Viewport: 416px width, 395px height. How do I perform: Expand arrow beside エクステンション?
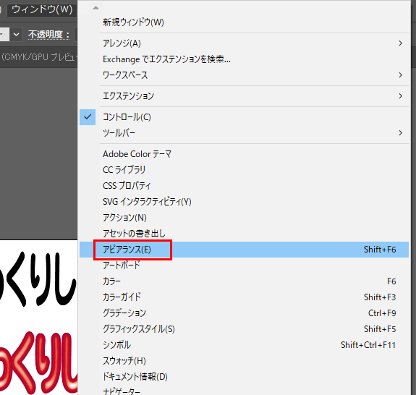[400, 96]
